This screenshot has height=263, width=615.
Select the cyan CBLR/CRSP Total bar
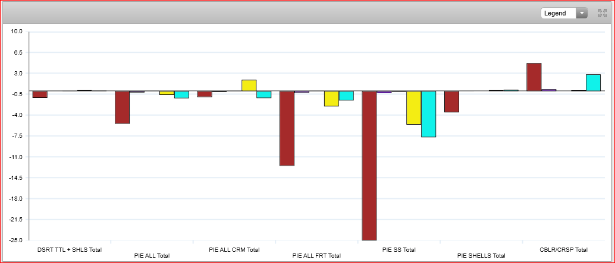point(593,83)
